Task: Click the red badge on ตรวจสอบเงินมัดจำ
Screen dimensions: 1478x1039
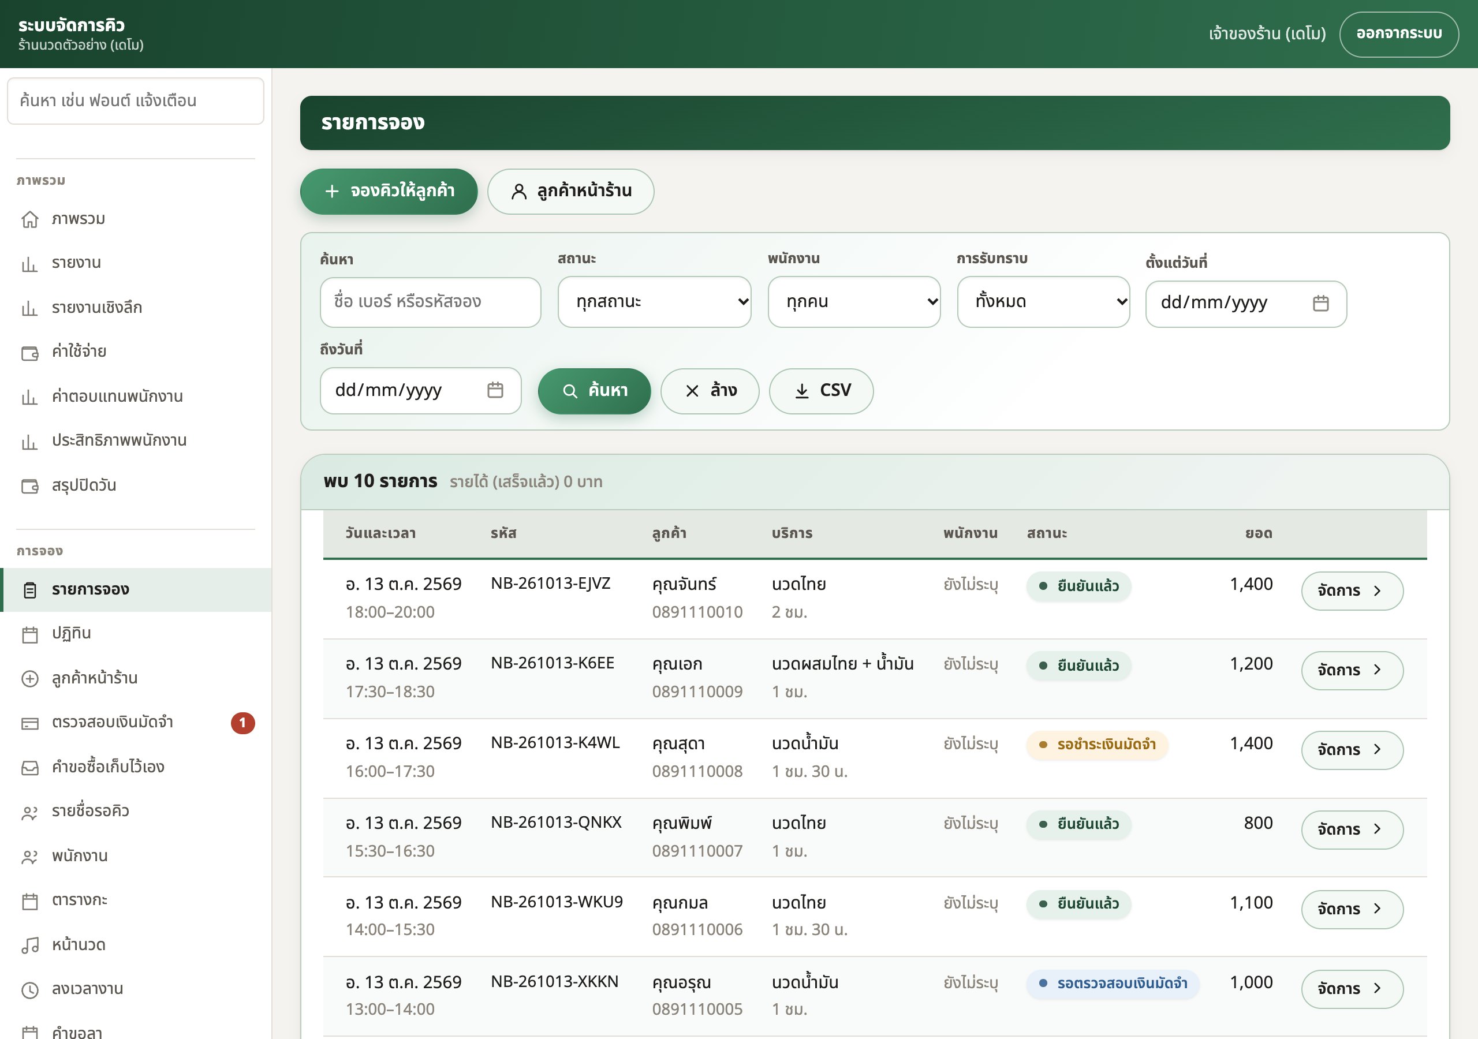Action: (242, 723)
